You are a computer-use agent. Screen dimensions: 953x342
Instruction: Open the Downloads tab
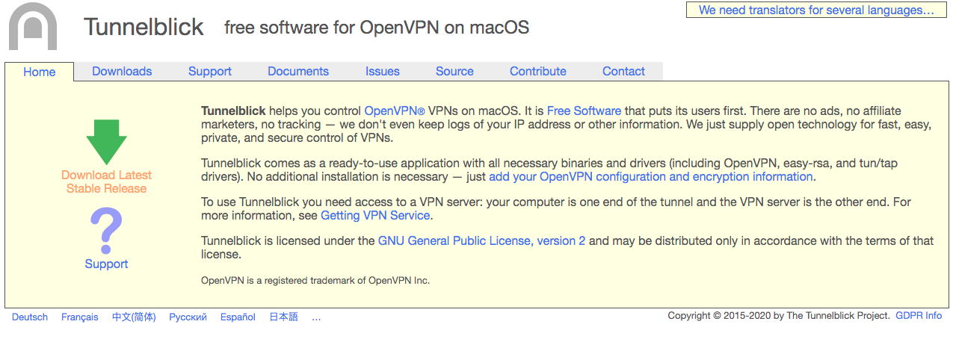pos(122,72)
